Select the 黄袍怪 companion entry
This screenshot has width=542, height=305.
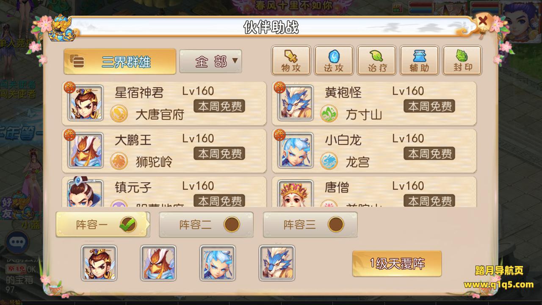(x=374, y=103)
